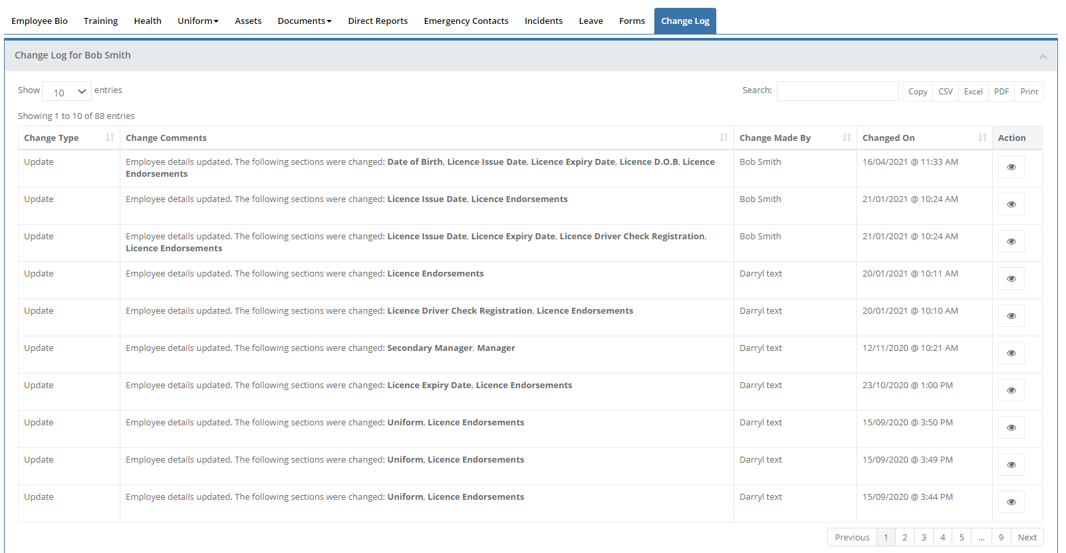Switch to the Forms tab
This screenshot has width=1066, height=553.
click(x=632, y=21)
